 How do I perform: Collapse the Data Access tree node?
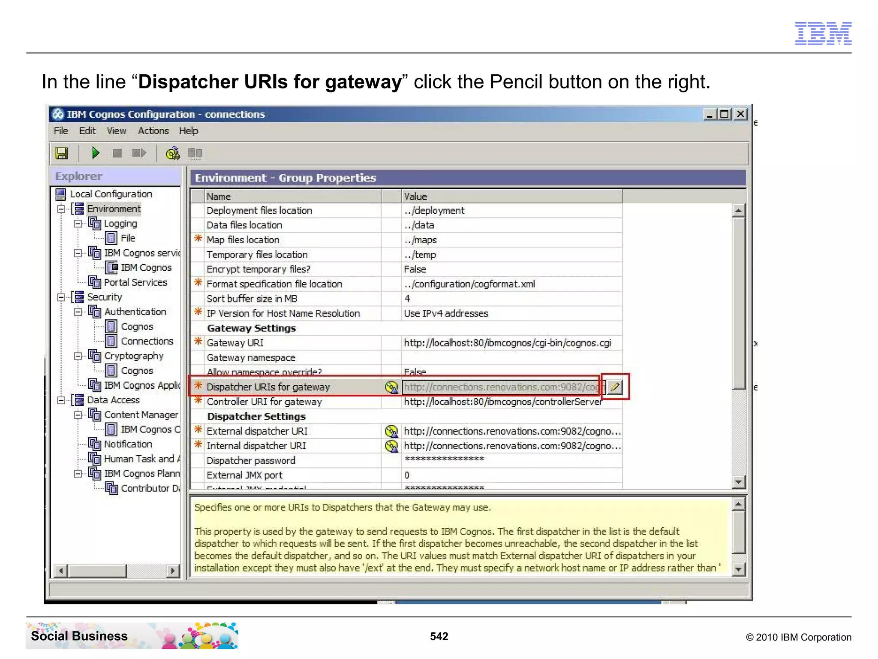61,400
